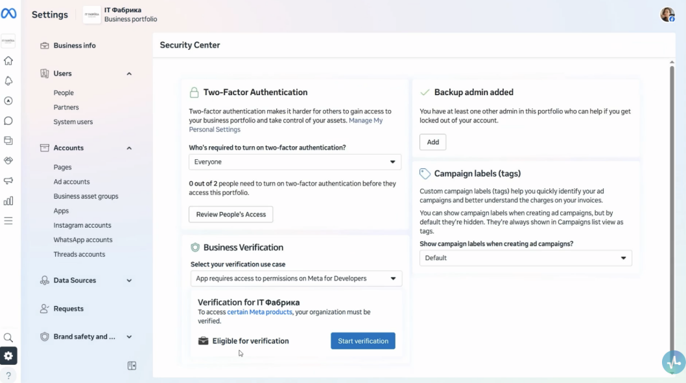Open the compass icon in left rail
Viewport: 686px width, 383px height.
[8, 101]
